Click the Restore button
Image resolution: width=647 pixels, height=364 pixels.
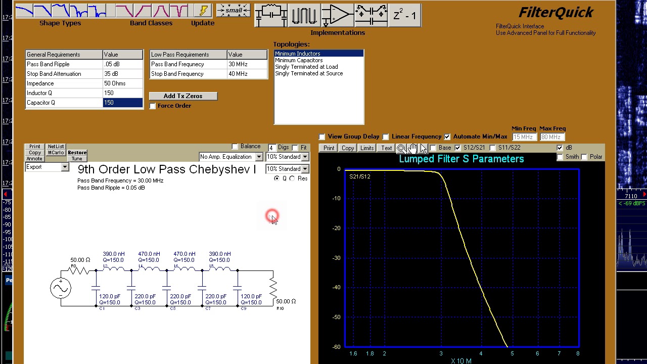[x=77, y=153]
